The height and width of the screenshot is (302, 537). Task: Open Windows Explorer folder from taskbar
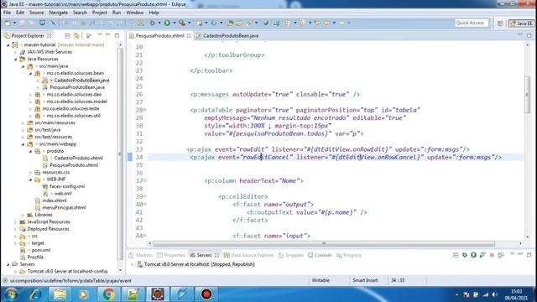point(60,294)
